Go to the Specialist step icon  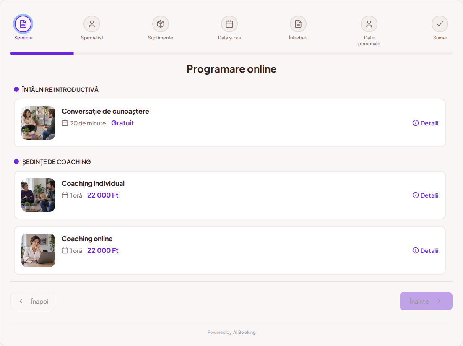tap(92, 24)
